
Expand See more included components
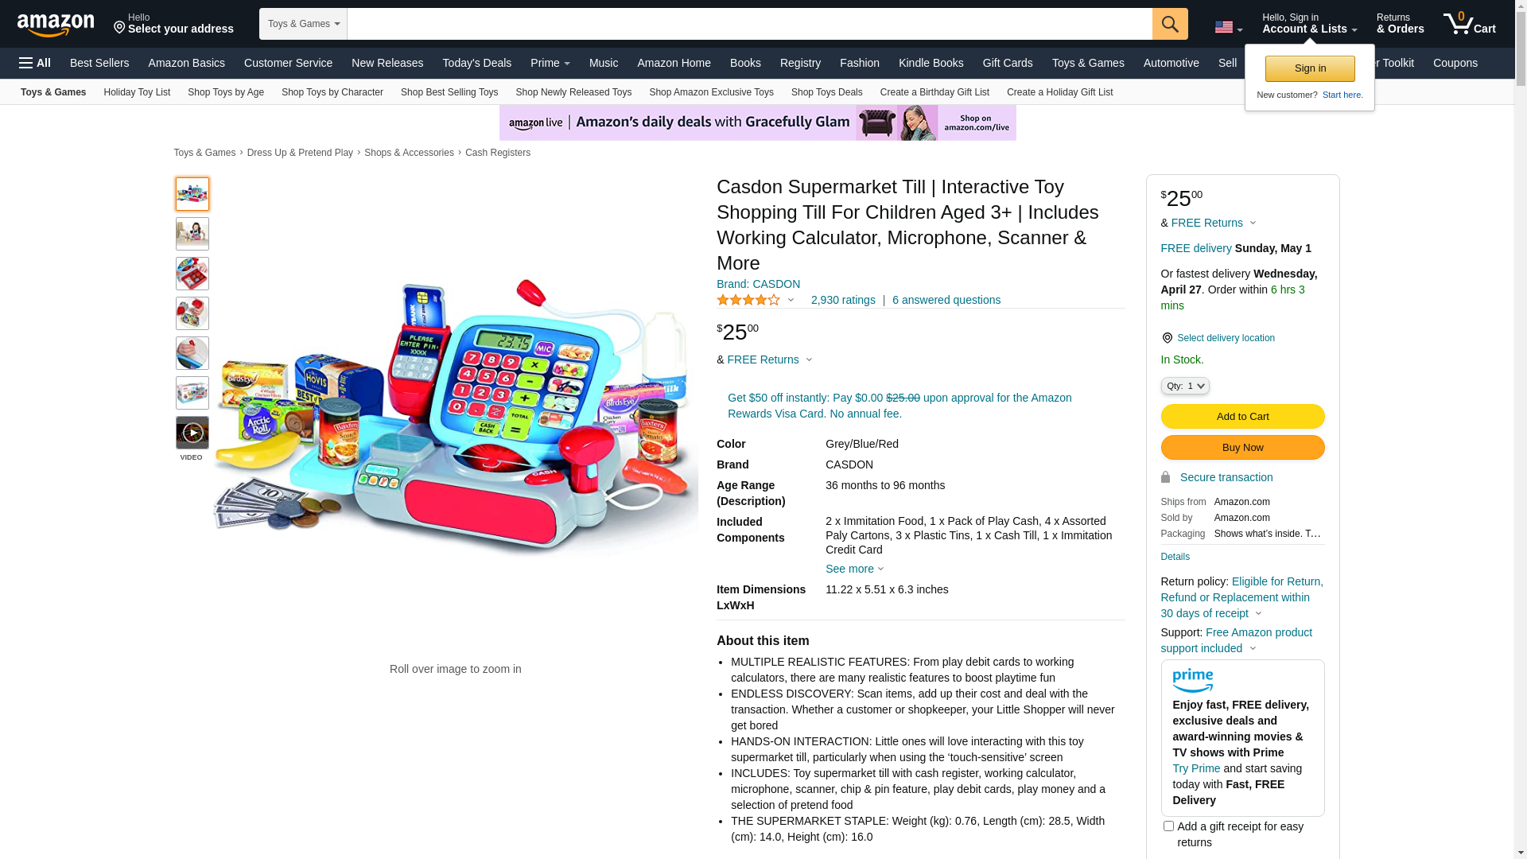(x=854, y=569)
